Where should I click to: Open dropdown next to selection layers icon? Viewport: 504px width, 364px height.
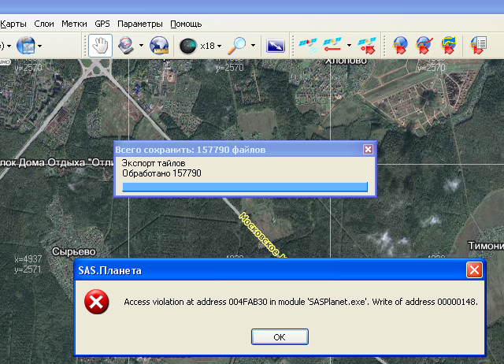click(x=142, y=46)
